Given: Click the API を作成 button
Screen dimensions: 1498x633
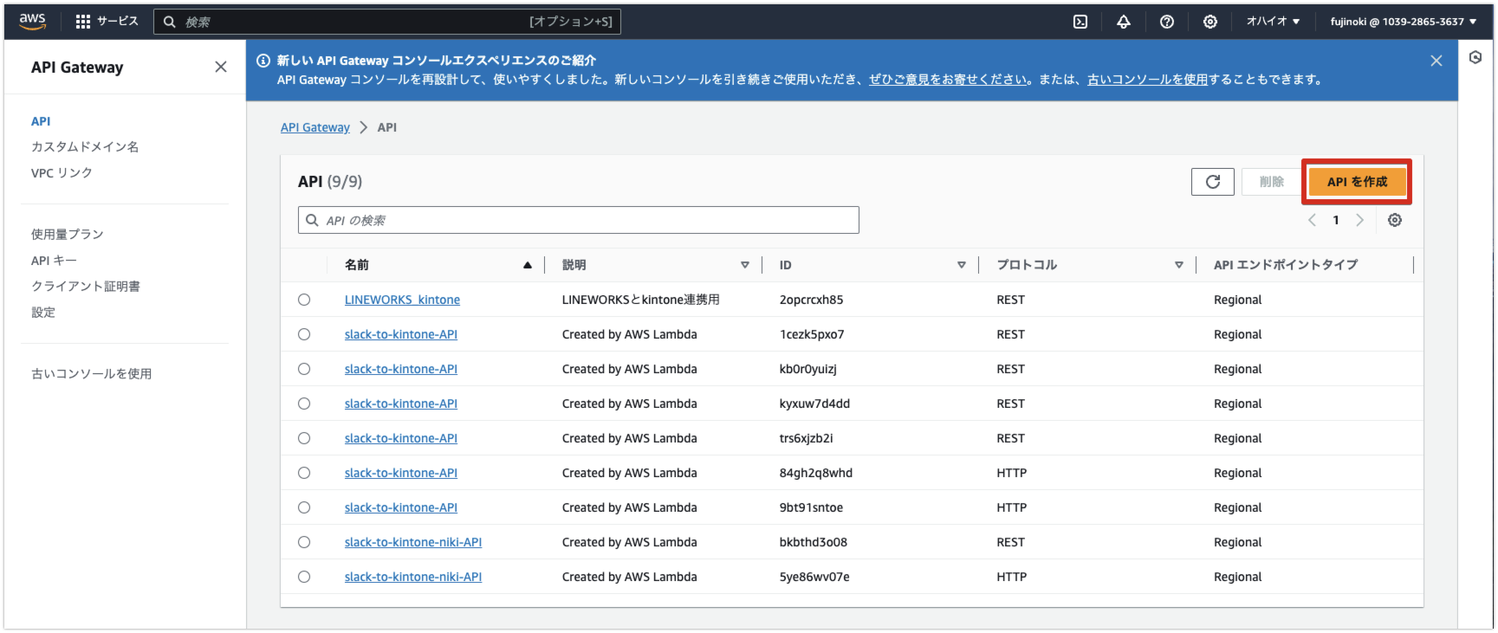Looking at the screenshot, I should [x=1357, y=182].
